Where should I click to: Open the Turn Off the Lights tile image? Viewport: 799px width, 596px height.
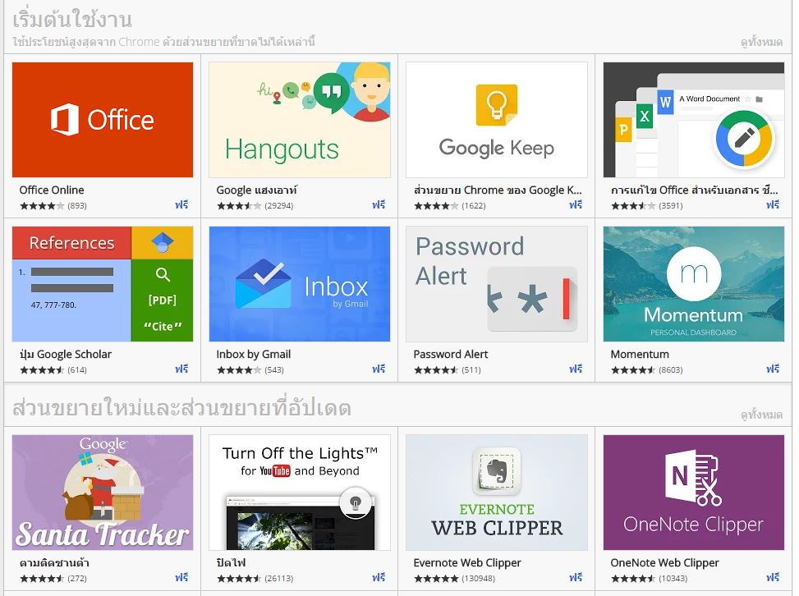pos(300,493)
